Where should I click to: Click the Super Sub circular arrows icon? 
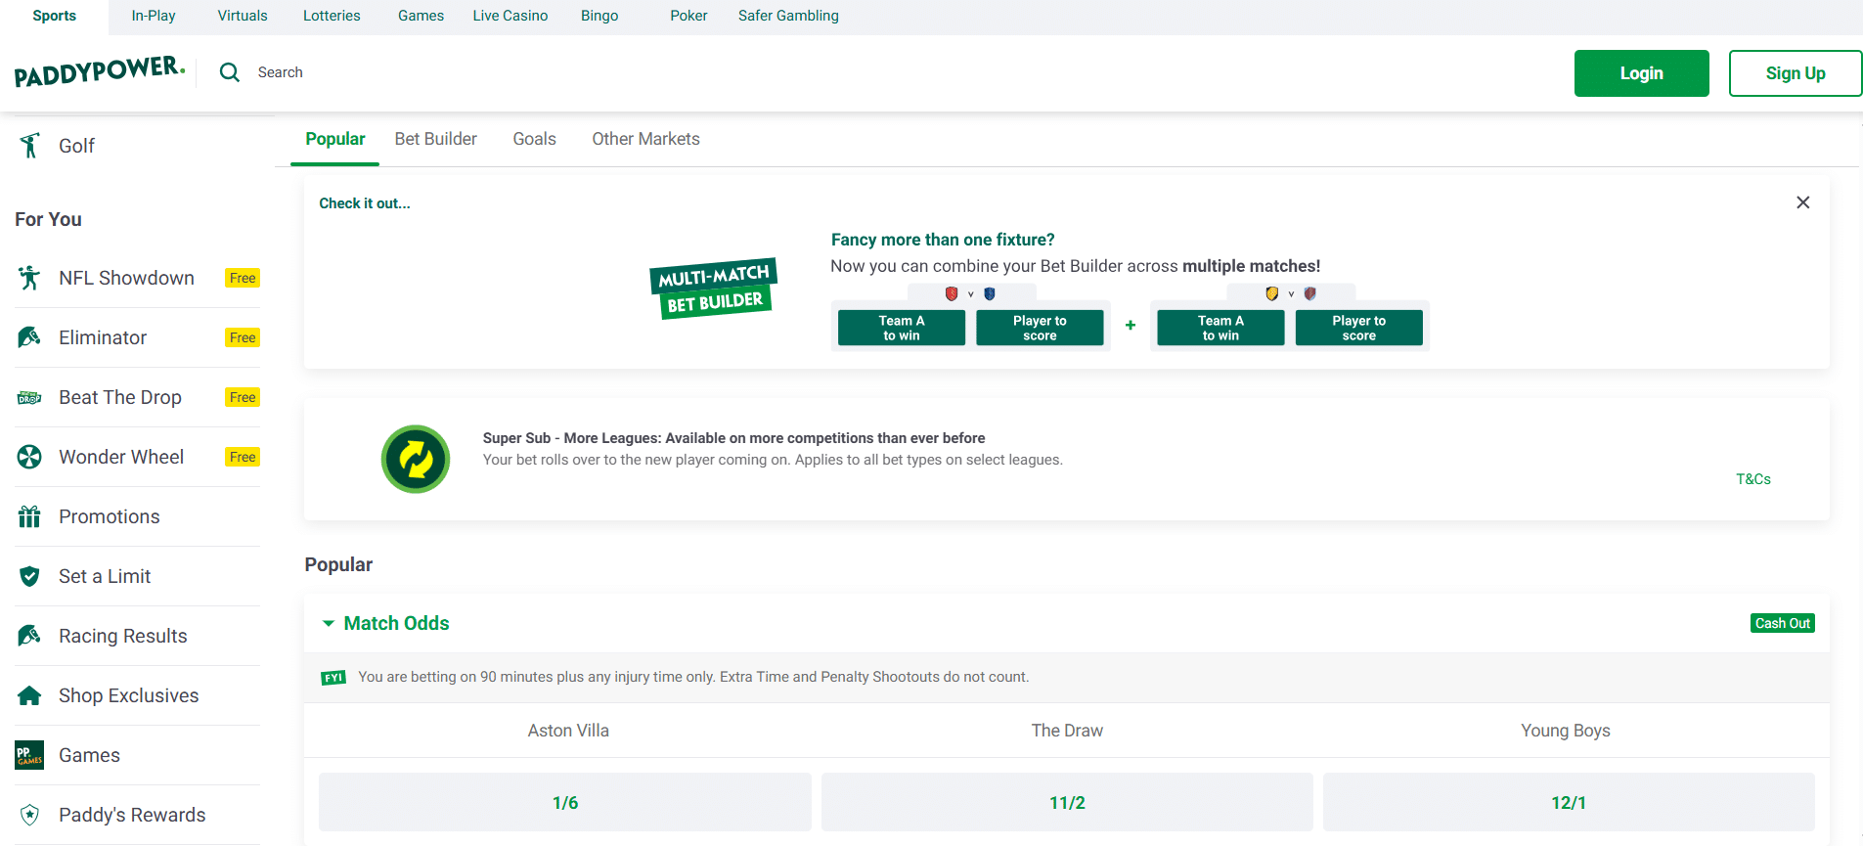416,459
